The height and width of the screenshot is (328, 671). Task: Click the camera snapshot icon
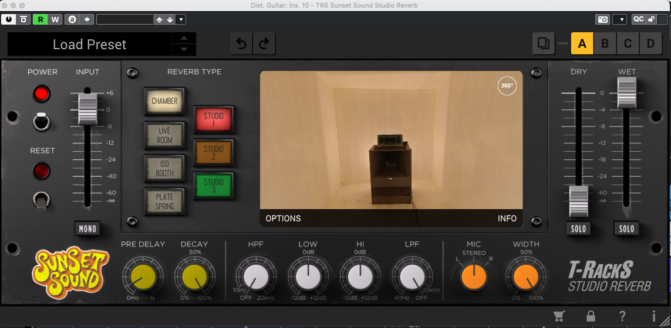[602, 19]
